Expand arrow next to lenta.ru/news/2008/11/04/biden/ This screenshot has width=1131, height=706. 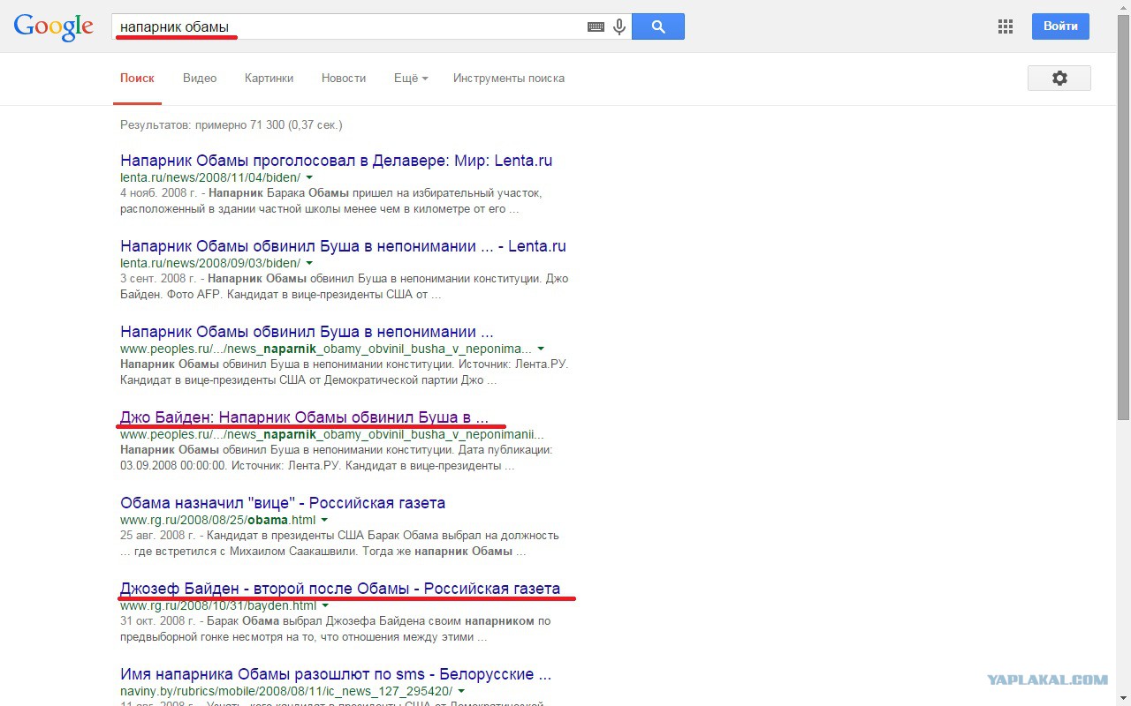[309, 178]
